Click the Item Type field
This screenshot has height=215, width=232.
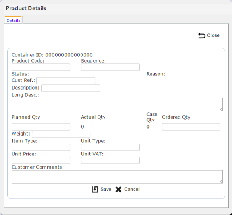41,148
